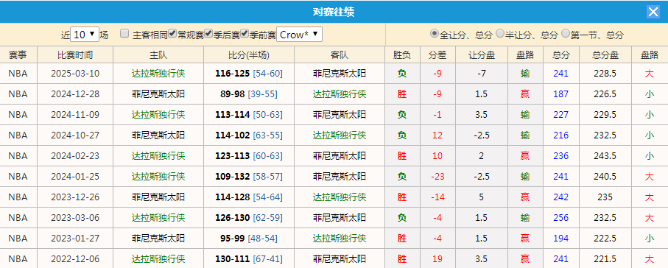Click total score 242
Screen dimensions: 668x268
click(561, 197)
